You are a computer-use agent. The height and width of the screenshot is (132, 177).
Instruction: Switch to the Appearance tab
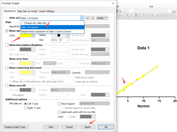click(10, 11)
